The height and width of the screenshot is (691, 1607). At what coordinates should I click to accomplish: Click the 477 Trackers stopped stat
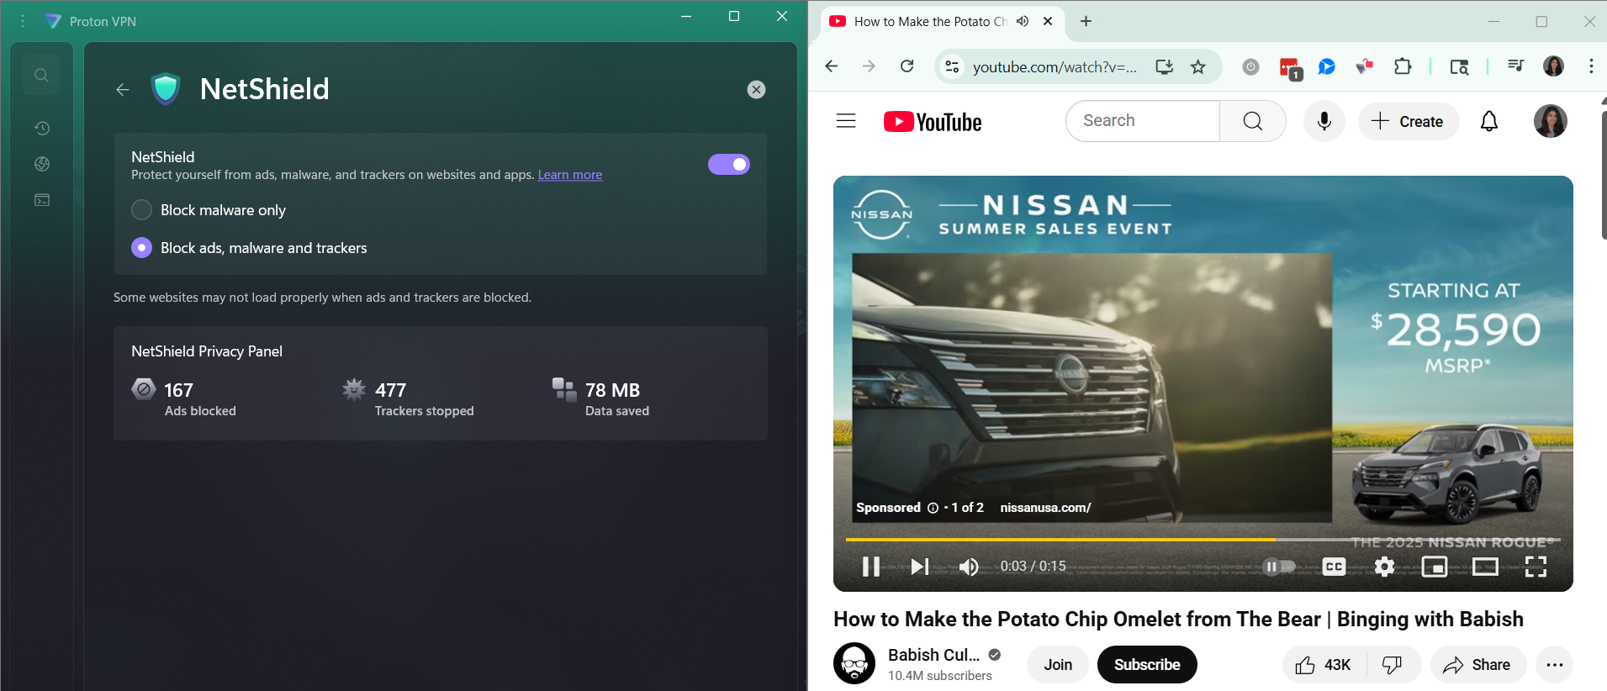408,398
